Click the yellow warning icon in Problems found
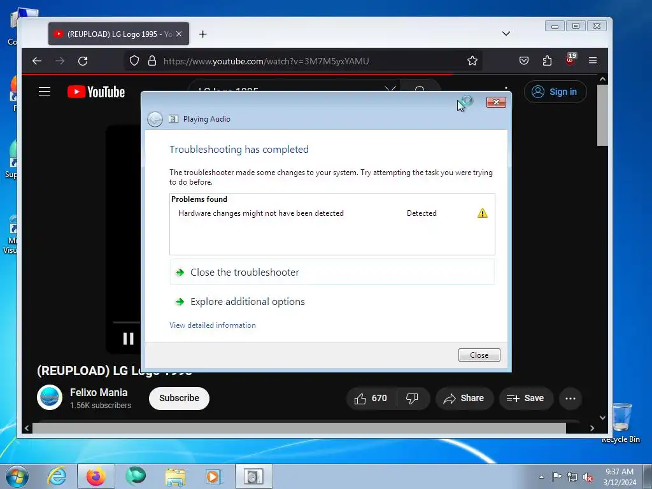The width and height of the screenshot is (652, 489). click(483, 213)
